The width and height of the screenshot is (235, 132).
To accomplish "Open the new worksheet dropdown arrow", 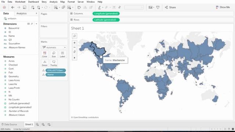I will tap(59, 7).
